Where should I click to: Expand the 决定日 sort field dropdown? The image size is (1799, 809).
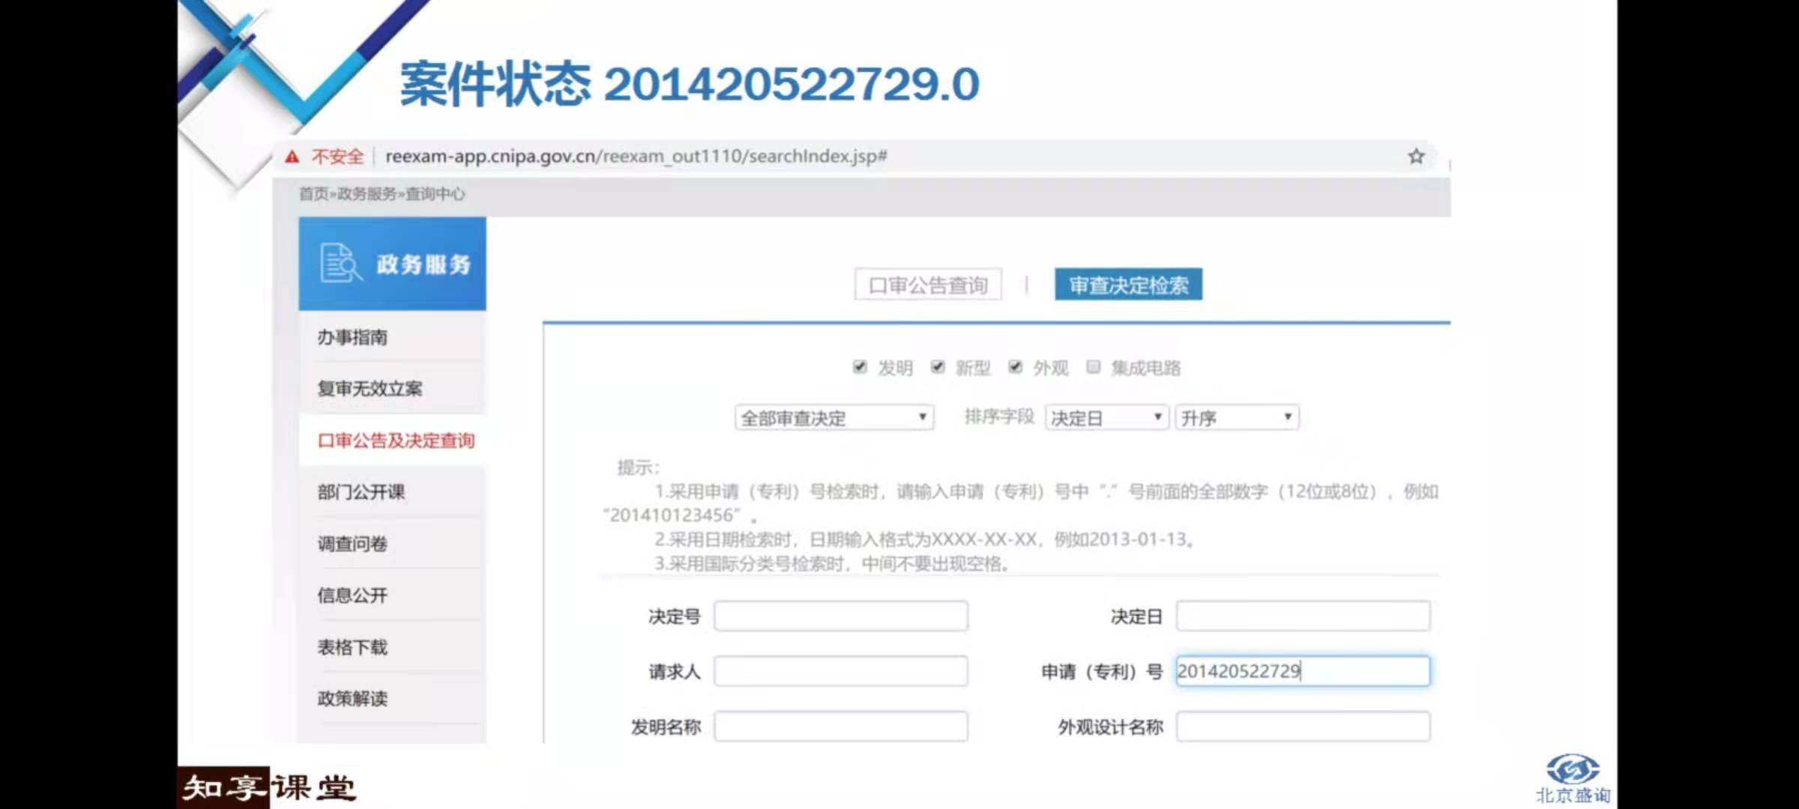[1106, 417]
